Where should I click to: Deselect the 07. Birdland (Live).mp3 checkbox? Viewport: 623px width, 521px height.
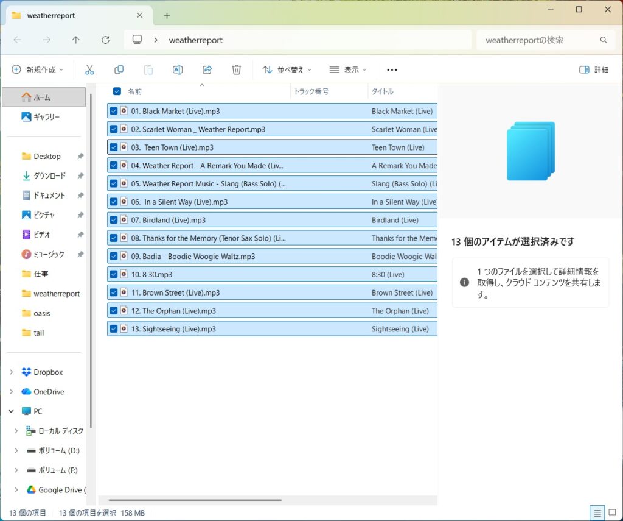pos(114,220)
